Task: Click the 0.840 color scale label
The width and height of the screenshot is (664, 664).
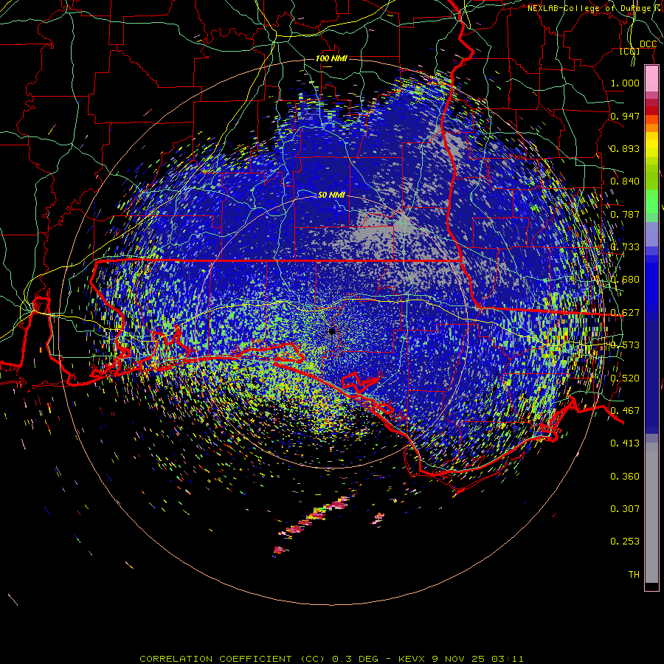Action: (x=625, y=181)
